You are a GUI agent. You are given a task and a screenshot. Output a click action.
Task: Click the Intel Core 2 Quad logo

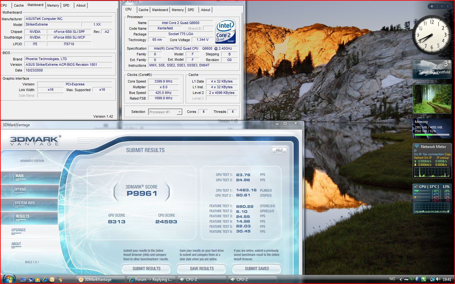click(226, 31)
